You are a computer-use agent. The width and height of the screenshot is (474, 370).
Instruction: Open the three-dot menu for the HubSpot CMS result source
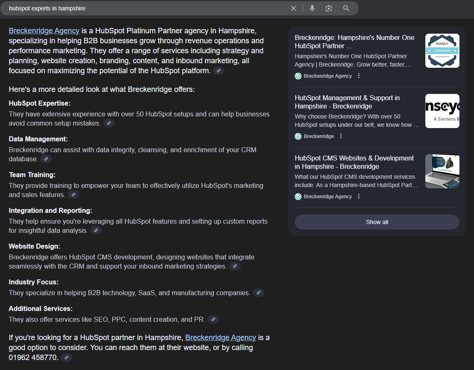point(359,197)
